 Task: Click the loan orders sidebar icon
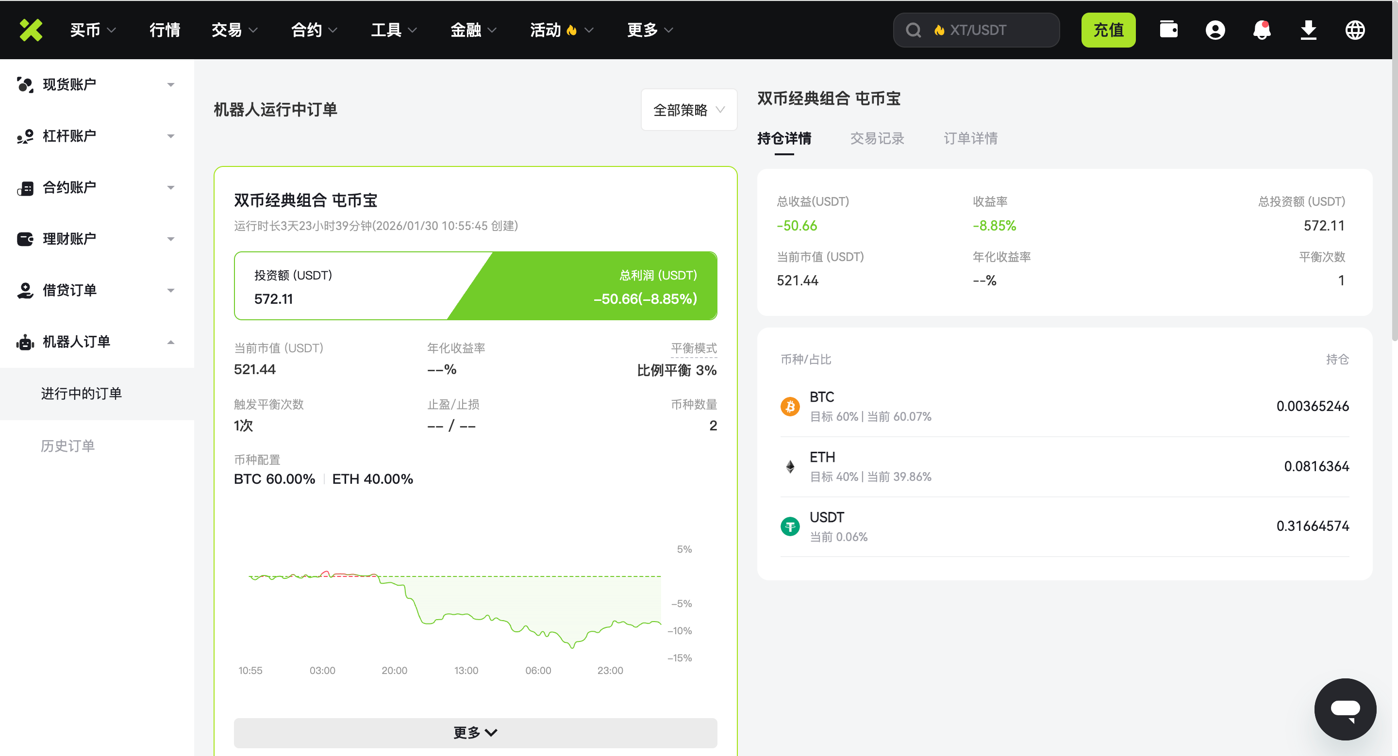25,291
